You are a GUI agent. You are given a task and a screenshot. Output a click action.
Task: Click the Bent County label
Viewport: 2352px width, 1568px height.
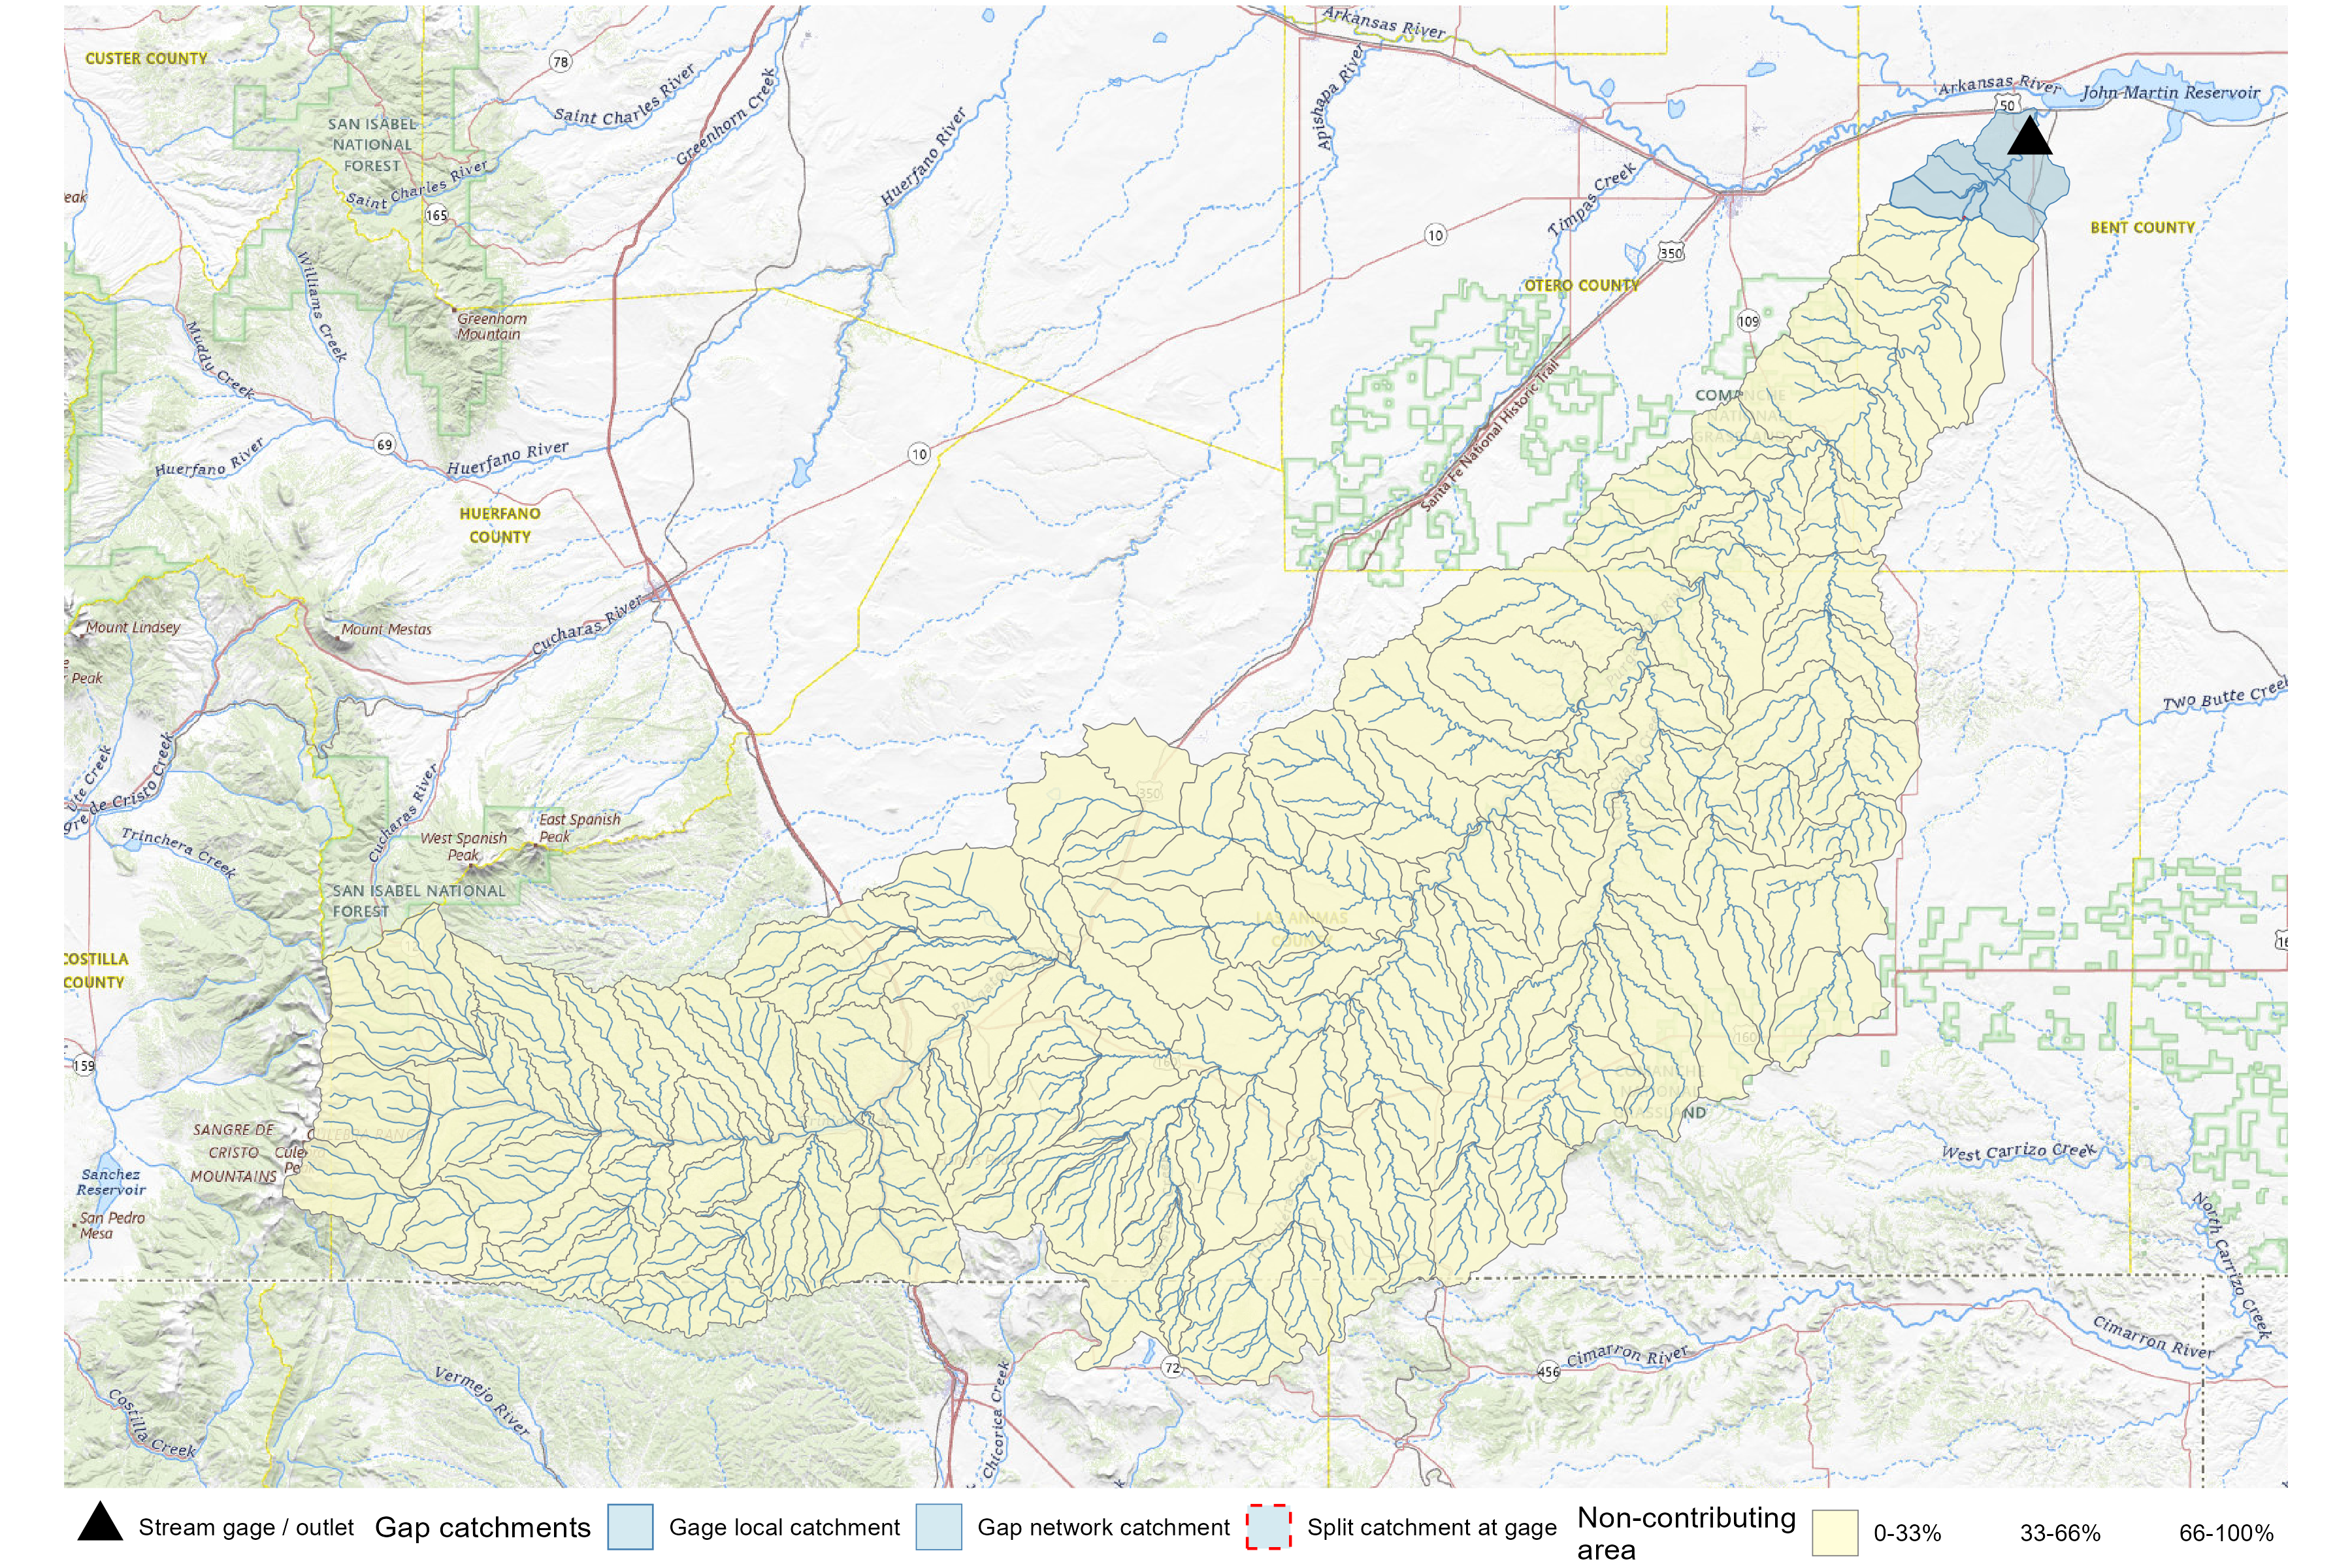pyautogui.click(x=2142, y=228)
